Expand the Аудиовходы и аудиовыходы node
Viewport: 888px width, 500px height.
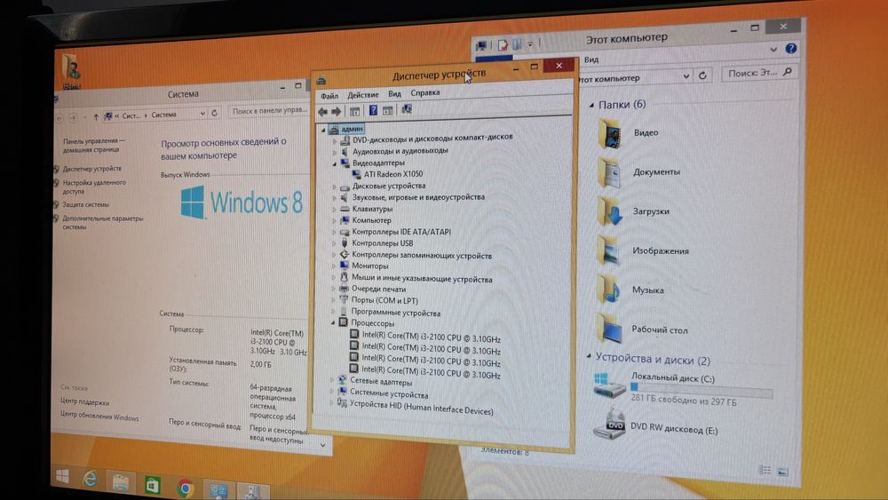point(335,153)
